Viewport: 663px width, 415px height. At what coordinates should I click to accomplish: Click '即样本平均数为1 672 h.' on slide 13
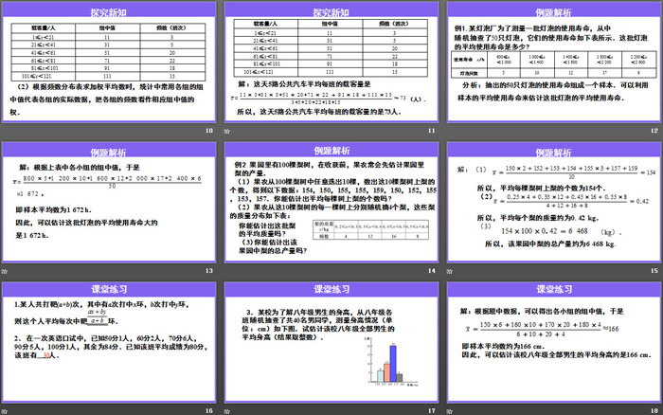(53, 209)
